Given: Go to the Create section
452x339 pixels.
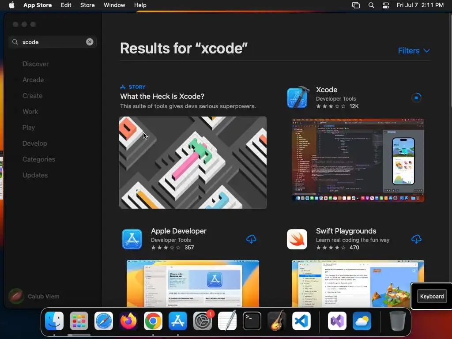Looking at the screenshot, I should point(32,96).
